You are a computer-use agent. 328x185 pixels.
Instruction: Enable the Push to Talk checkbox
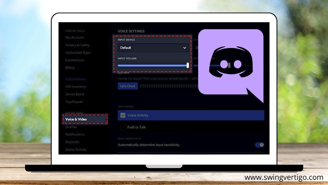pos(123,127)
